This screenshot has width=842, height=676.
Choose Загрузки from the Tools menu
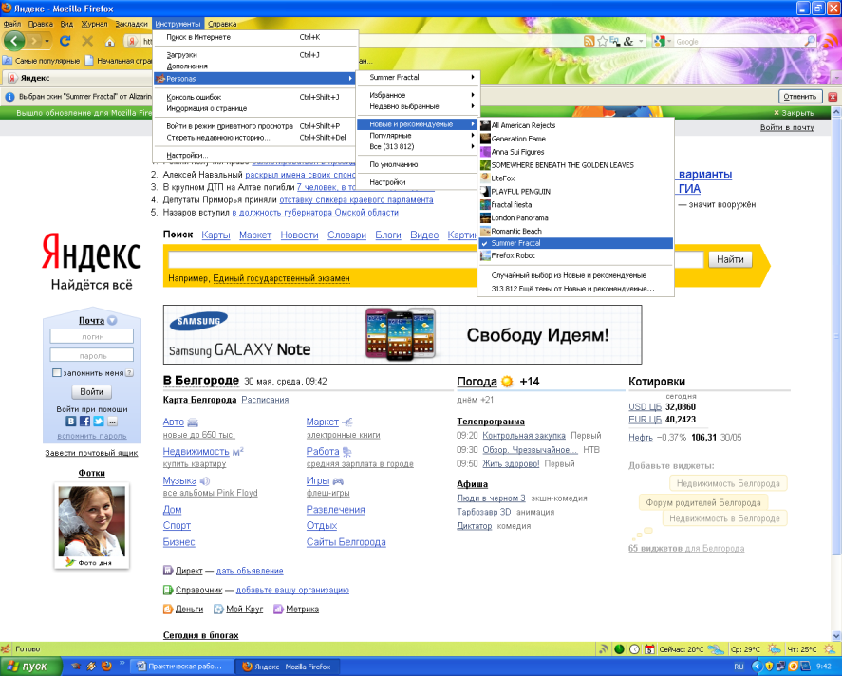click(255, 55)
